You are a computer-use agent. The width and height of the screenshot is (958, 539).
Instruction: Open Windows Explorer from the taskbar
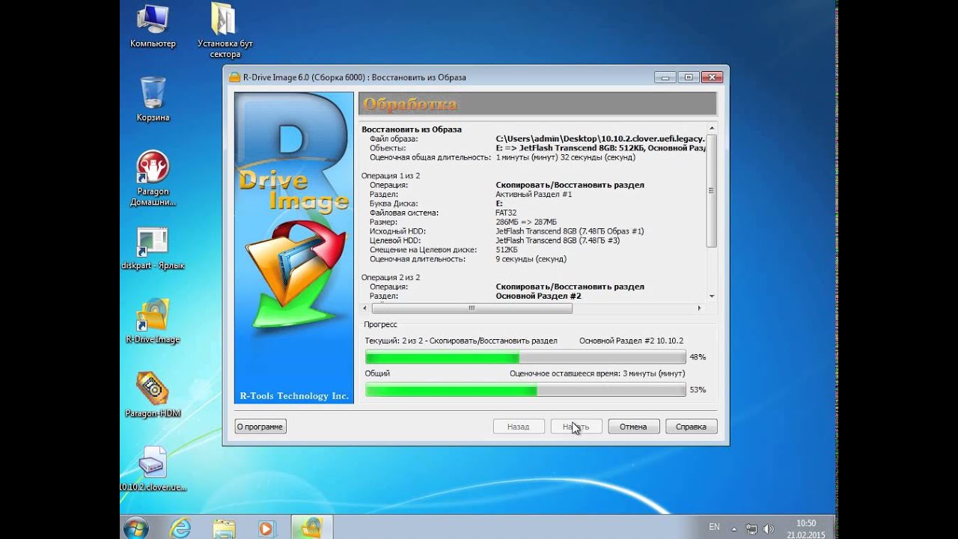pos(224,528)
